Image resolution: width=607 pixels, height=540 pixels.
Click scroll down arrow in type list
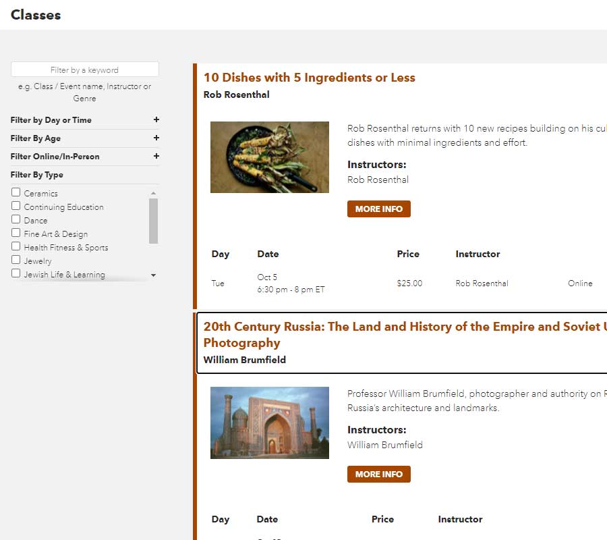click(x=153, y=275)
